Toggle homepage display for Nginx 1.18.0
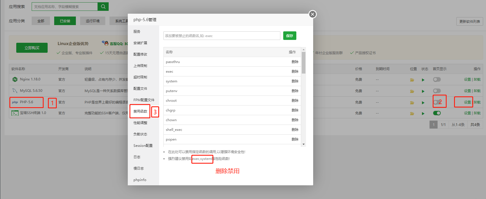This screenshot has height=199, width=486. [x=437, y=79]
